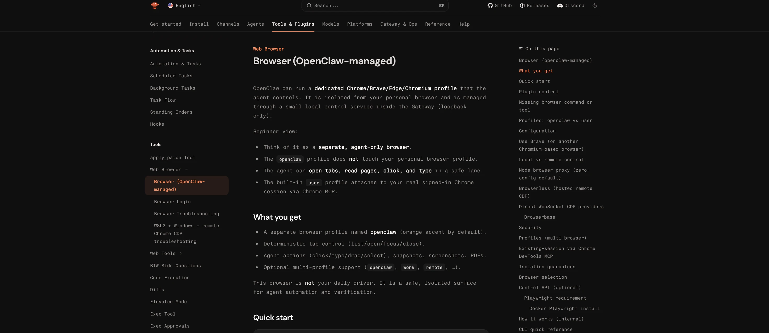Open the GitHub link
This screenshot has height=333, width=769.
pyautogui.click(x=499, y=5)
